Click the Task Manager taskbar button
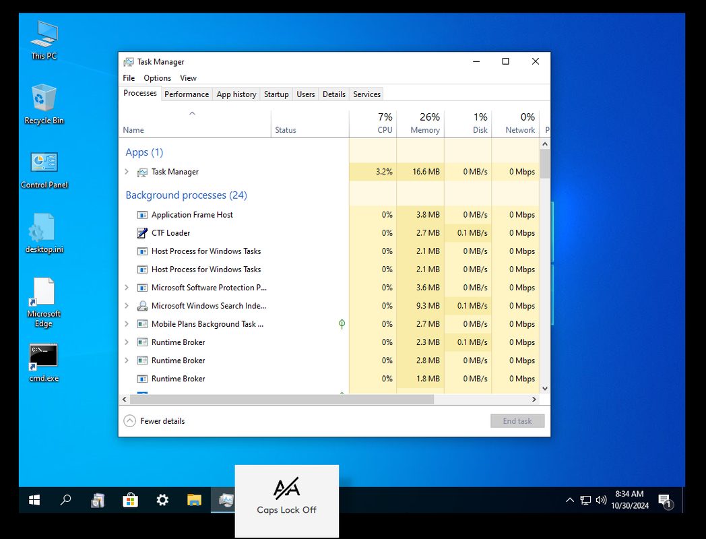The width and height of the screenshot is (706, 539). 224,500
